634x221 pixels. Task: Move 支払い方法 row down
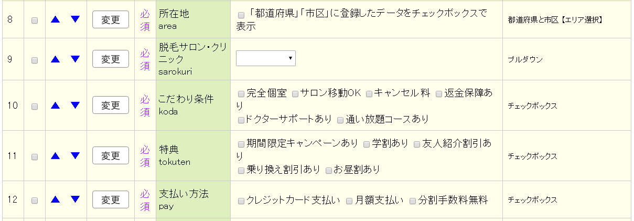point(75,199)
